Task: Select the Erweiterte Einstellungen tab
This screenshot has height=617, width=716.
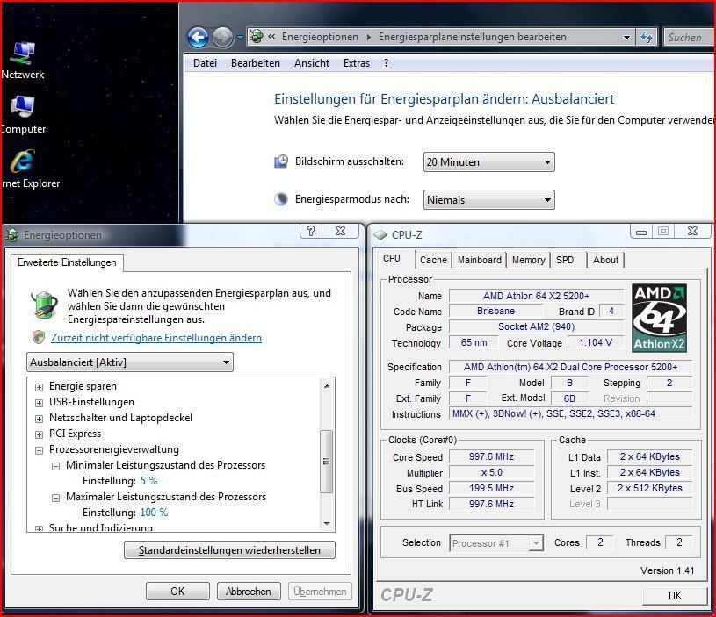Action: 67,262
